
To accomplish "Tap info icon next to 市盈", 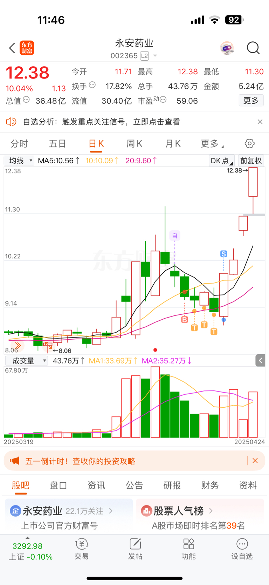I will (163, 100).
